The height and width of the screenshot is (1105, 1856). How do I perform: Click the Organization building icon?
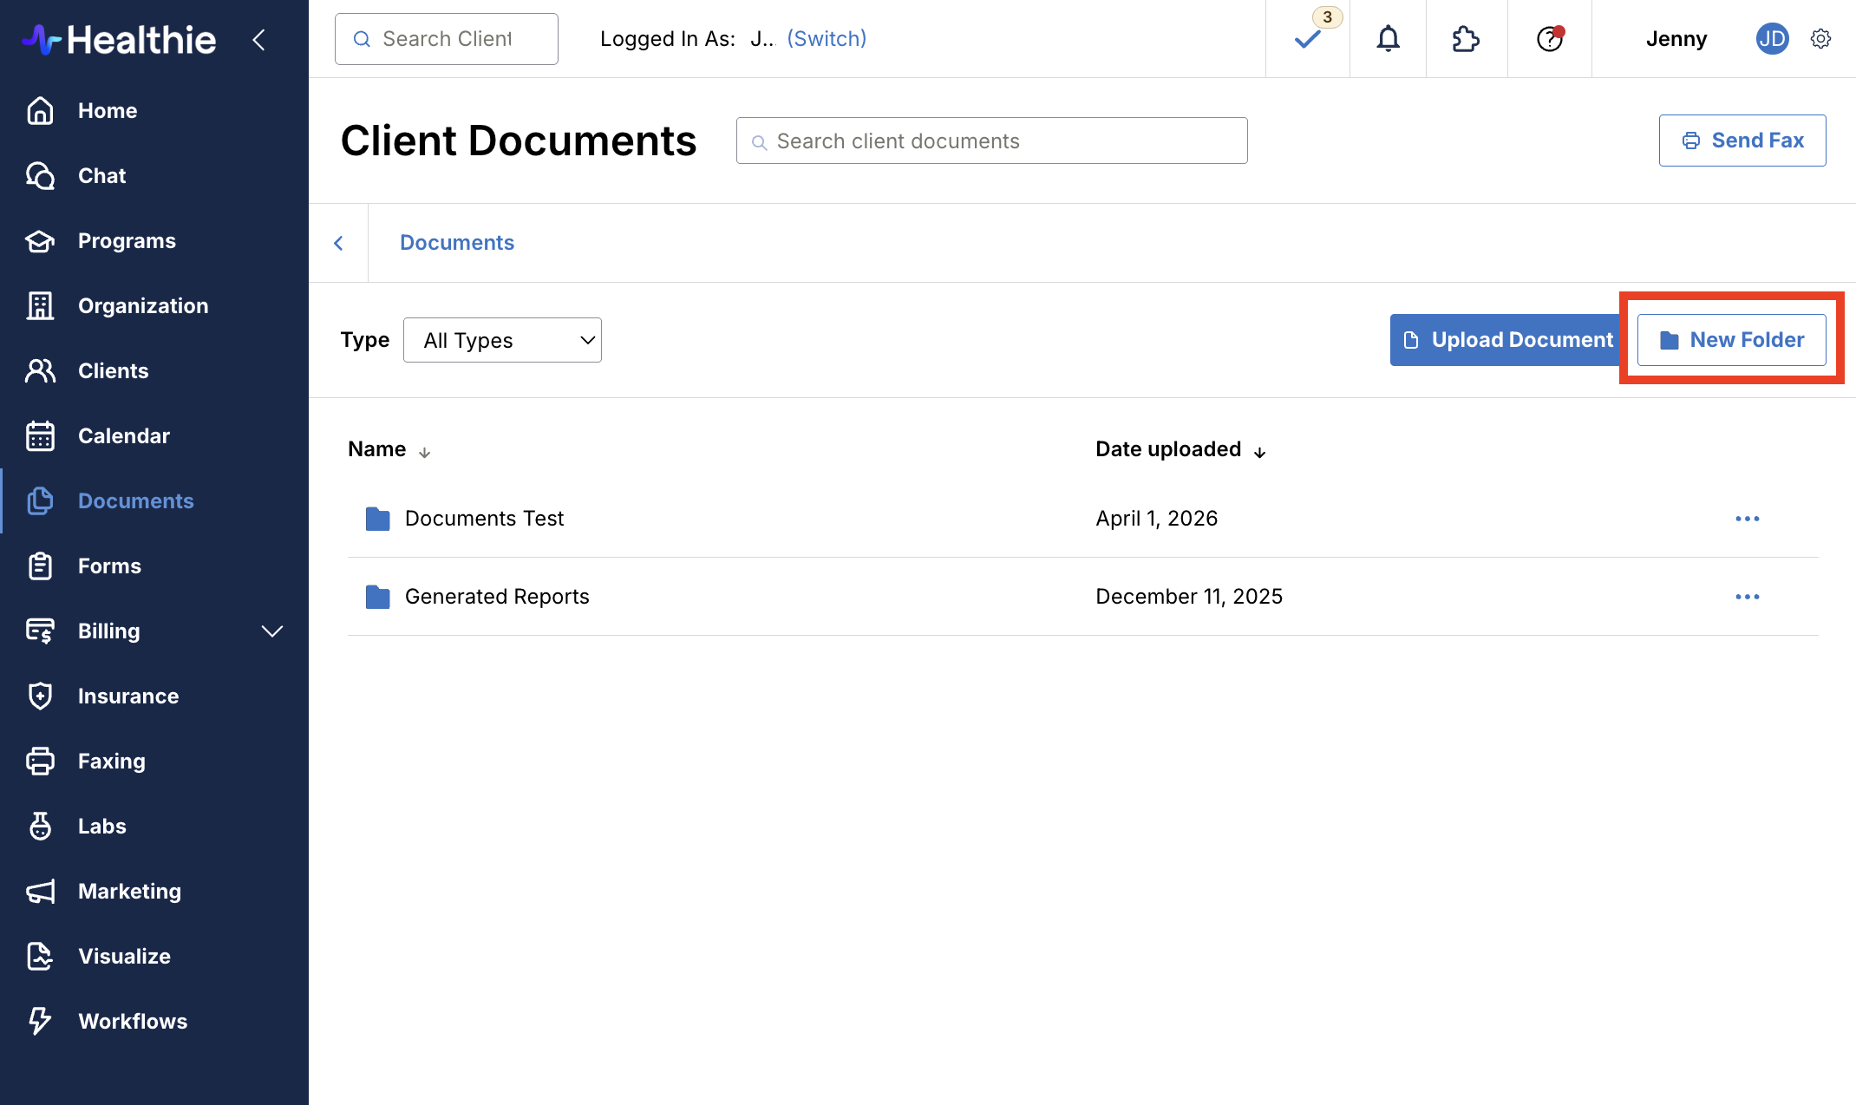pyautogui.click(x=40, y=305)
